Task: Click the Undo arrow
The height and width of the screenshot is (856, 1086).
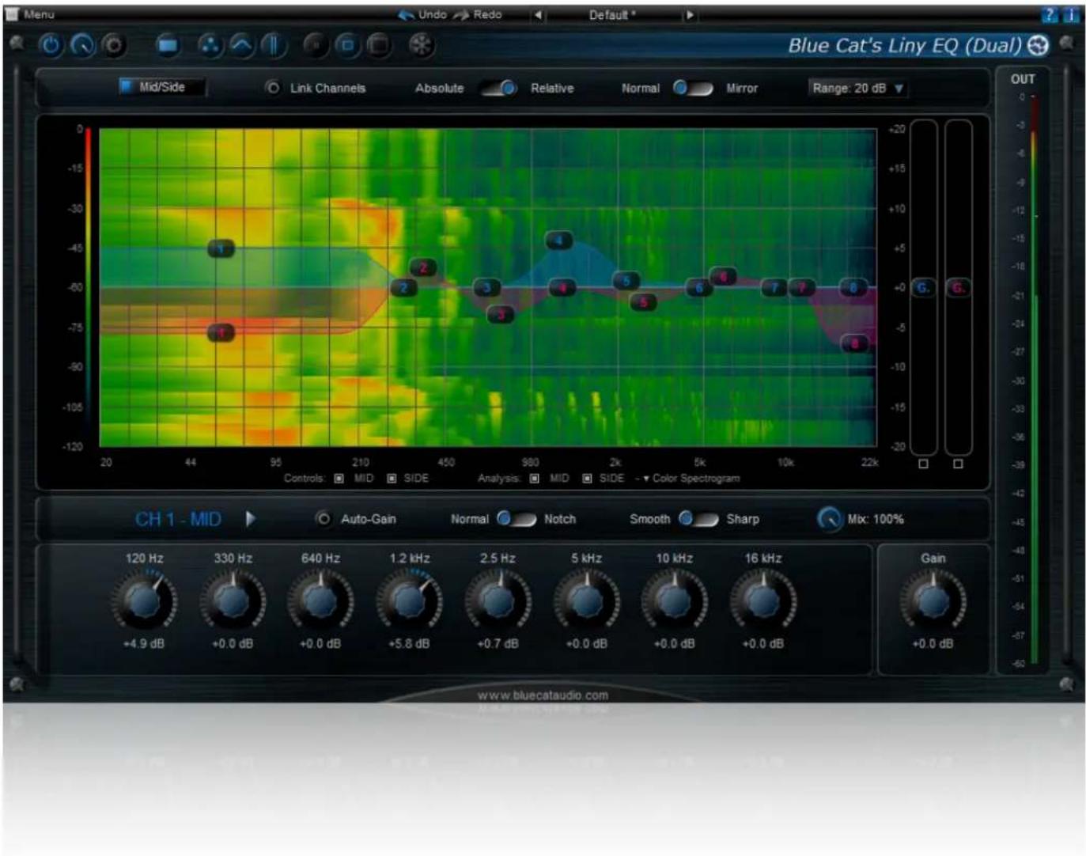Action: click(x=407, y=15)
